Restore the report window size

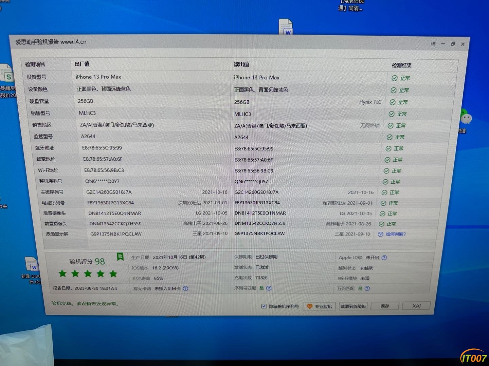(x=453, y=44)
